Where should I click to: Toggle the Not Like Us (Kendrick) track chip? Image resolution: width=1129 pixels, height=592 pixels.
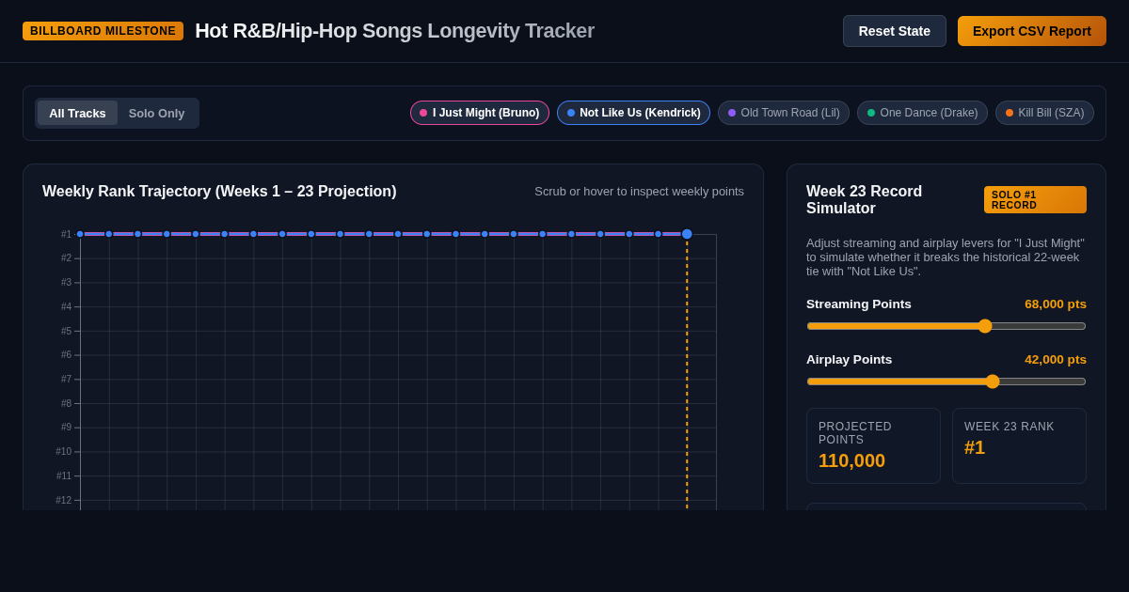point(633,113)
